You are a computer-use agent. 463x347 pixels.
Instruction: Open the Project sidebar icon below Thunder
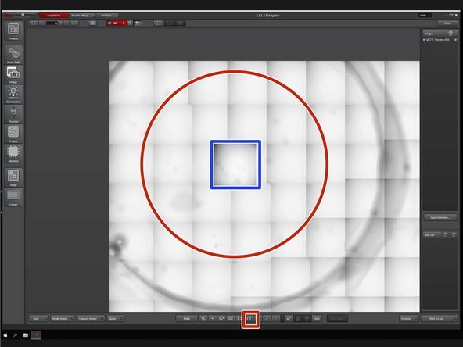pyautogui.click(x=13, y=134)
